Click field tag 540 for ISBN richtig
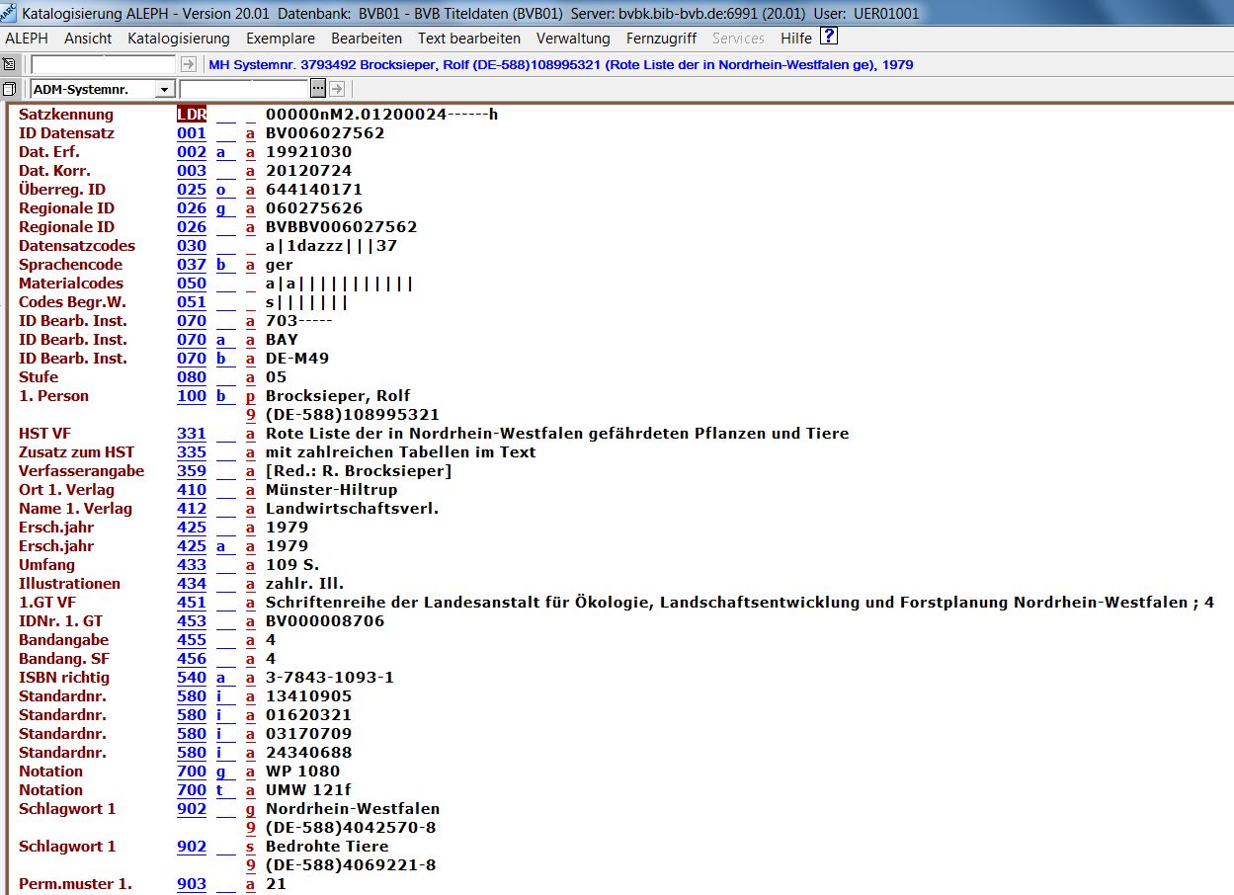The width and height of the screenshot is (1234, 895). pos(192,678)
